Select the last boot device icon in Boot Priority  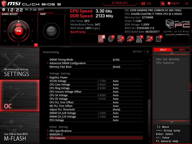click(x=159, y=39)
